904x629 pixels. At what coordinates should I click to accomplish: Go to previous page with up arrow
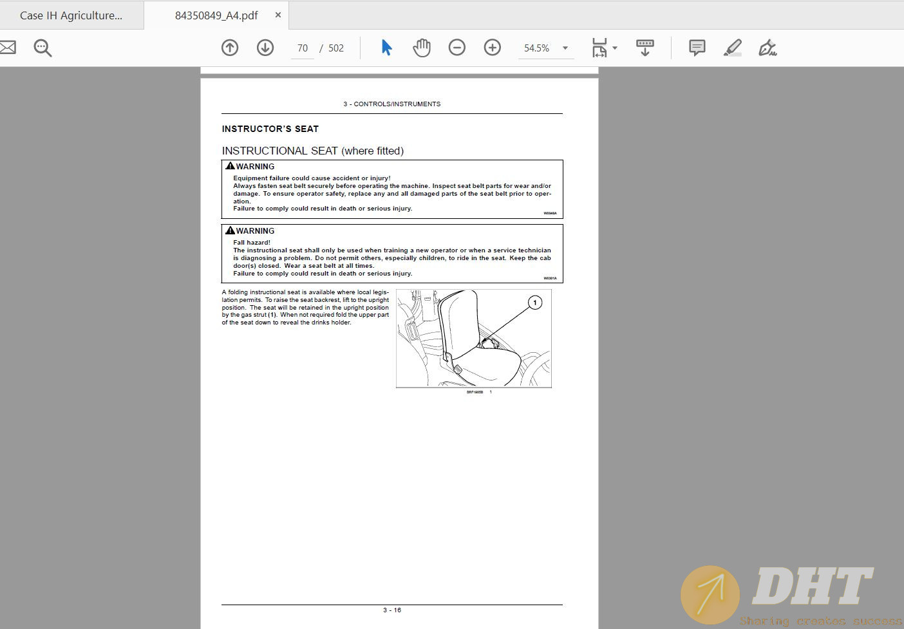point(230,48)
